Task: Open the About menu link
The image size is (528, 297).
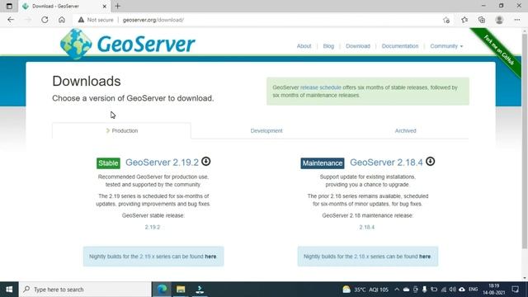Action: [x=304, y=46]
